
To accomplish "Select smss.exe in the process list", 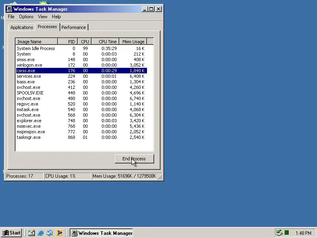I will click(x=82, y=59).
